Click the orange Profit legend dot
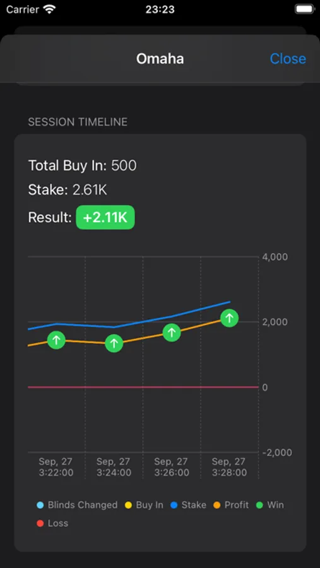This screenshot has height=568, width=320. pos(216,505)
